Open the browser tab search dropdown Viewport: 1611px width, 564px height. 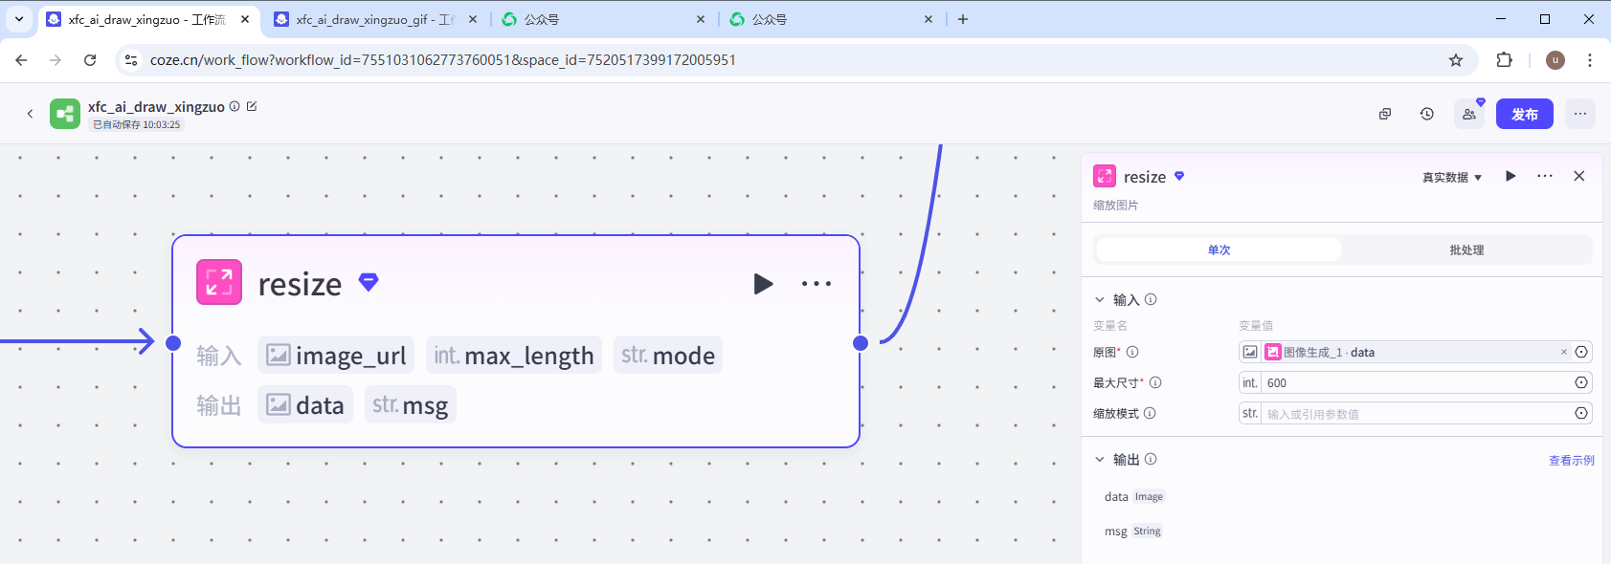19,19
